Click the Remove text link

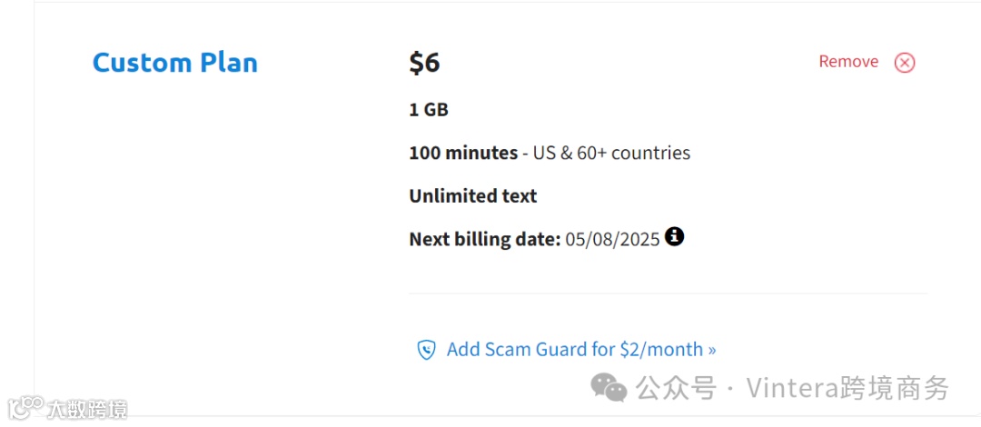click(848, 62)
